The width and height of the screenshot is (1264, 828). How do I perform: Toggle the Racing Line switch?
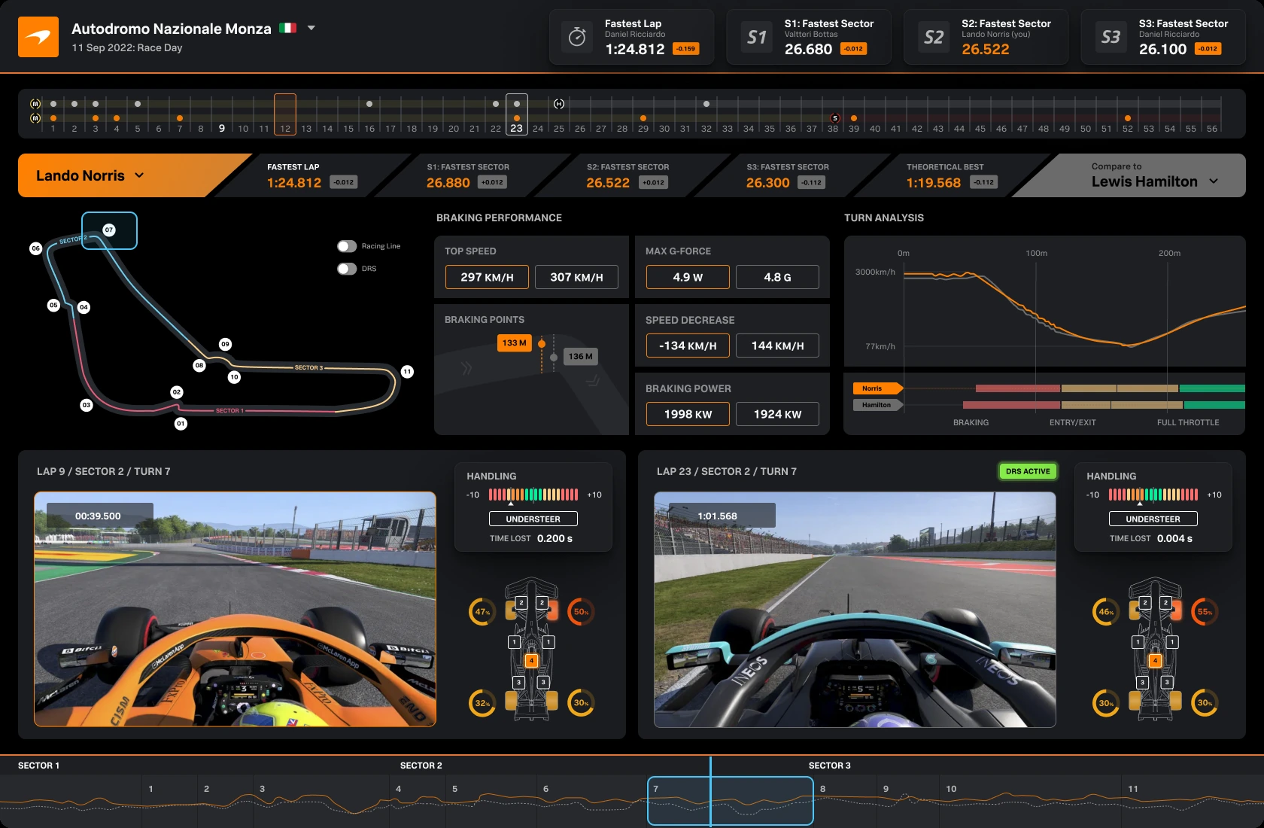(x=347, y=246)
